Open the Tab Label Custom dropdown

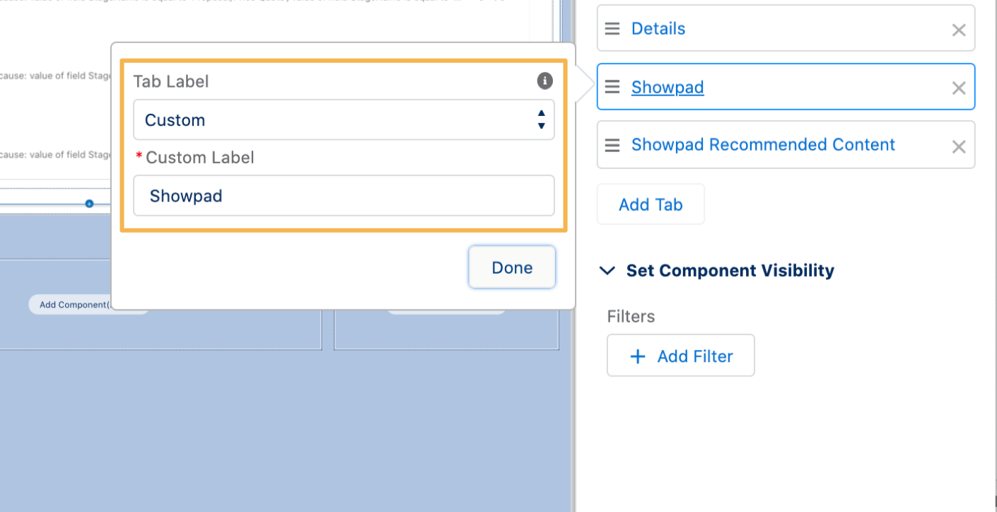[344, 120]
